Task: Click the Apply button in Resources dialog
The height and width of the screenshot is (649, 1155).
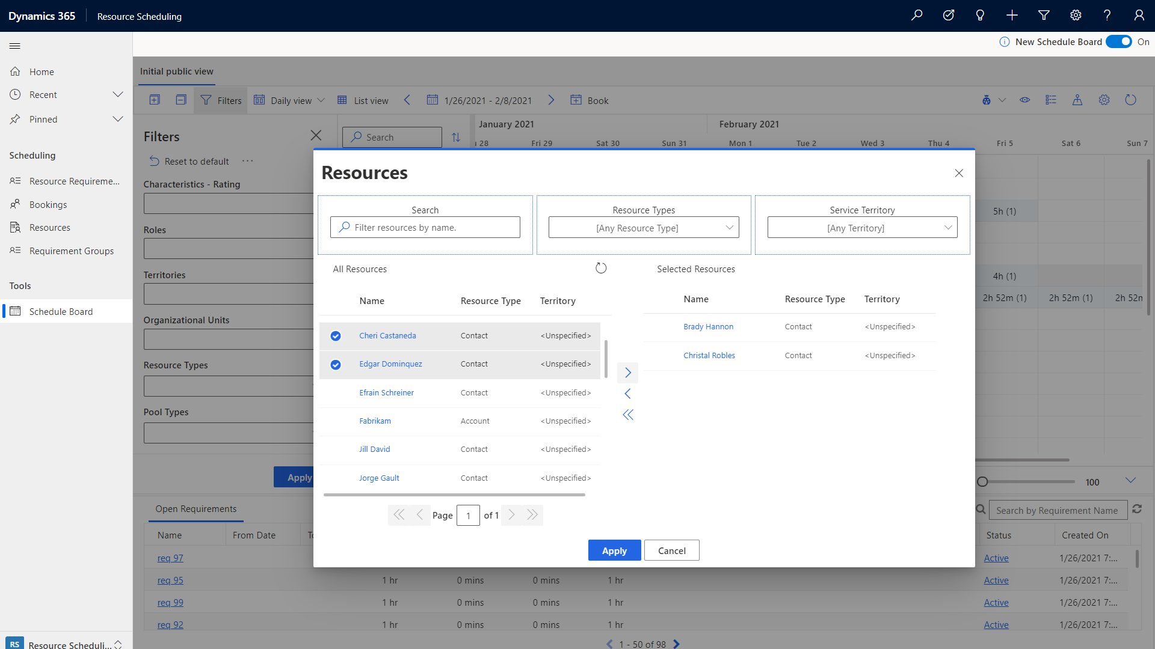Action: click(614, 550)
